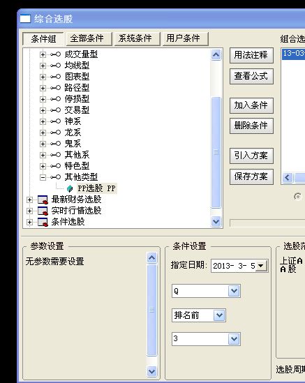Select the PP选股 PP formula item
This screenshot has width=305, height=383.
(97, 188)
